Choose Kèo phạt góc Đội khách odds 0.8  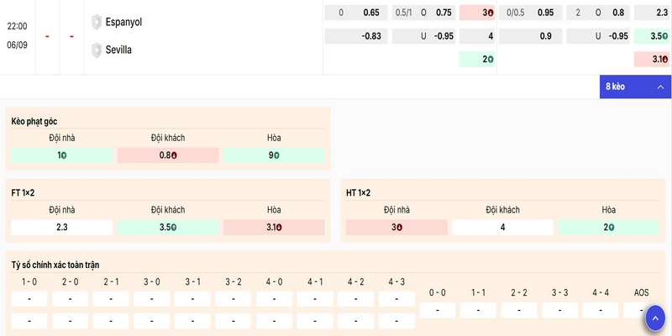(168, 155)
